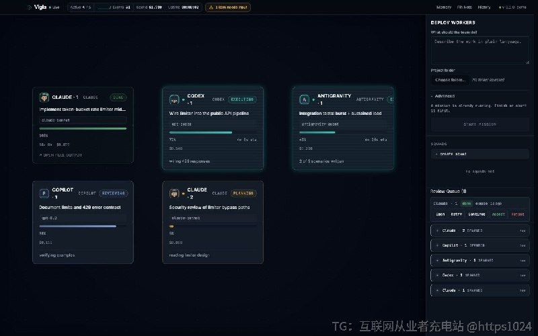Accept the Claude · 1 review item
The height and width of the screenshot is (336, 538).
498,214
